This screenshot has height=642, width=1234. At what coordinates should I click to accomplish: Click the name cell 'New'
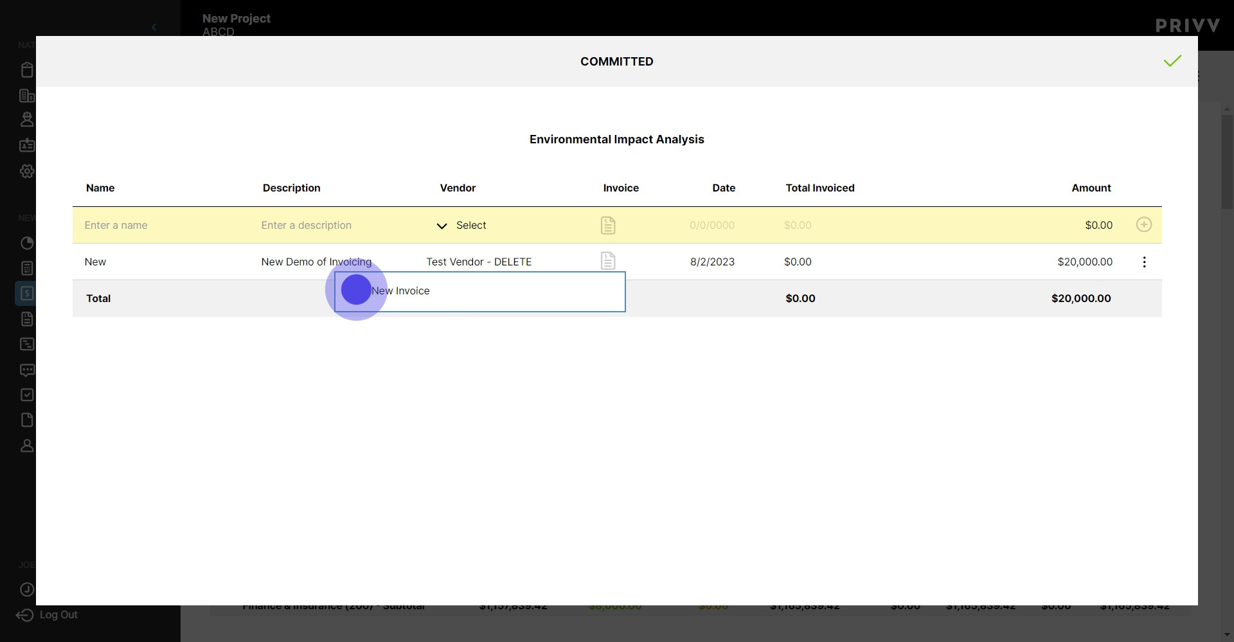tap(95, 262)
